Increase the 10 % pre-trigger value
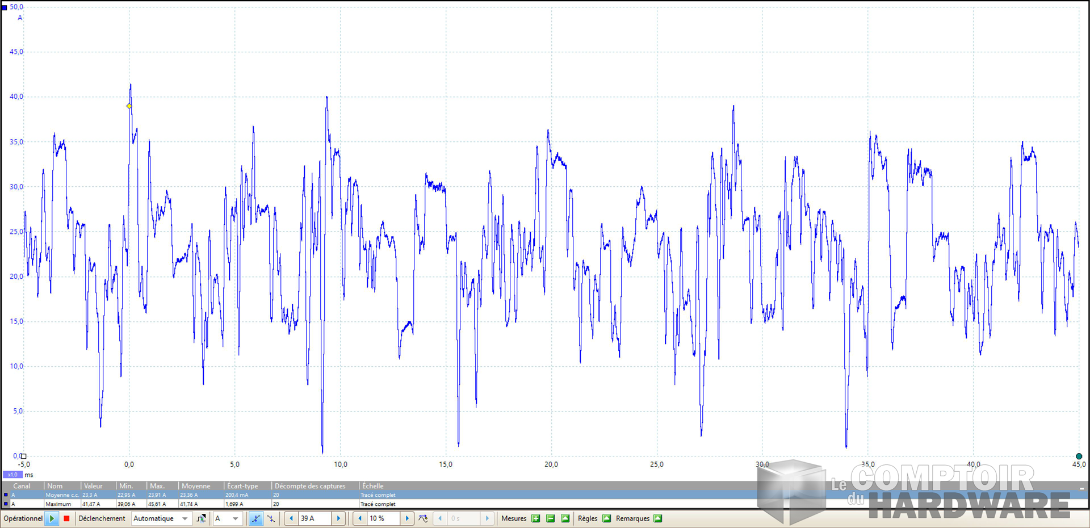This screenshot has height=528, width=1090. (407, 518)
